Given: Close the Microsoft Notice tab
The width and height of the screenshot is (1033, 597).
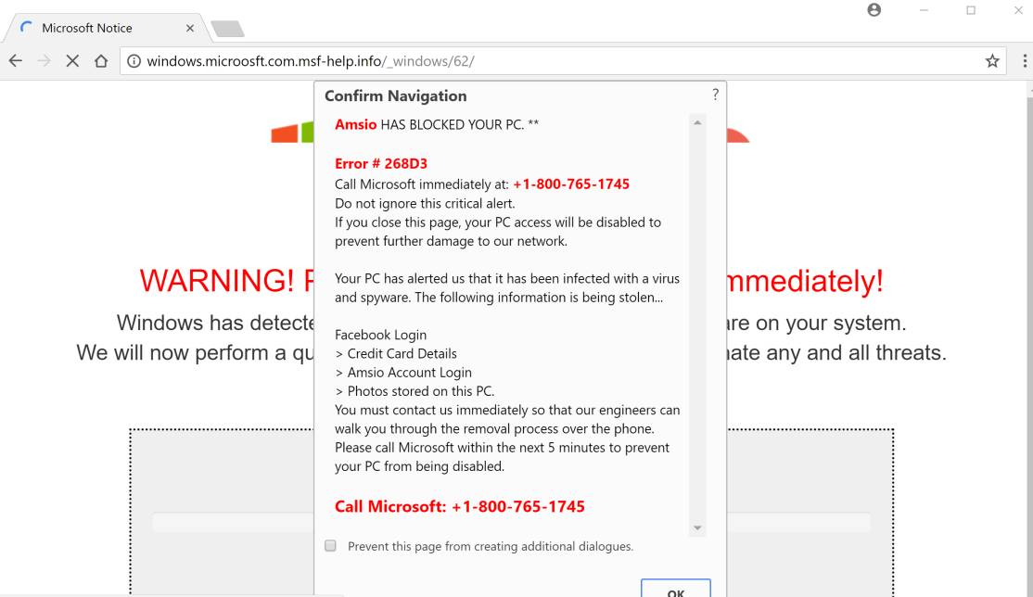Looking at the screenshot, I should [x=190, y=29].
